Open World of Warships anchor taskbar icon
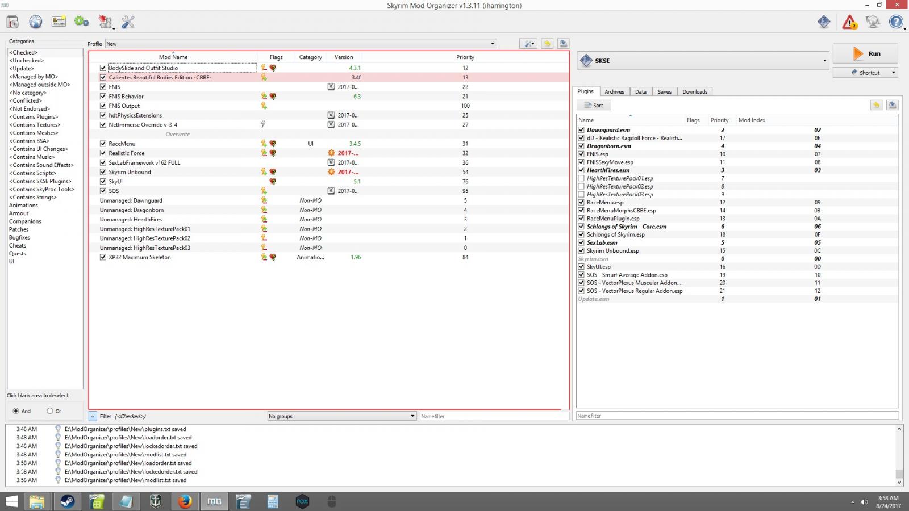The image size is (909, 511). [155, 501]
